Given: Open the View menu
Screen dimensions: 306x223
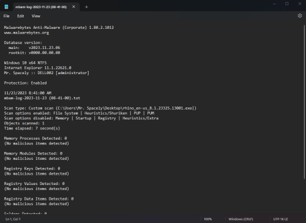Looking at the screenshot, I should pos(36,16).
